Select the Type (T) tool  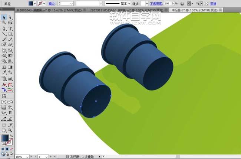10,28
